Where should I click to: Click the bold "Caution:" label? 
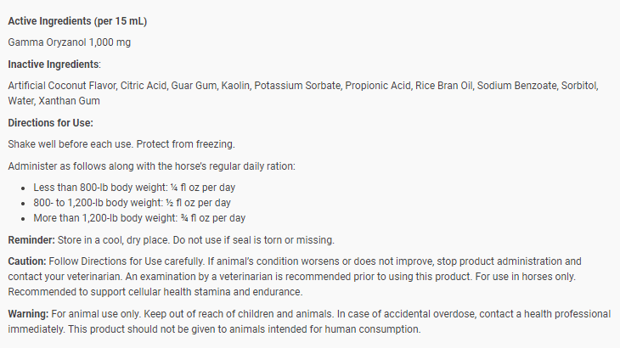click(28, 261)
